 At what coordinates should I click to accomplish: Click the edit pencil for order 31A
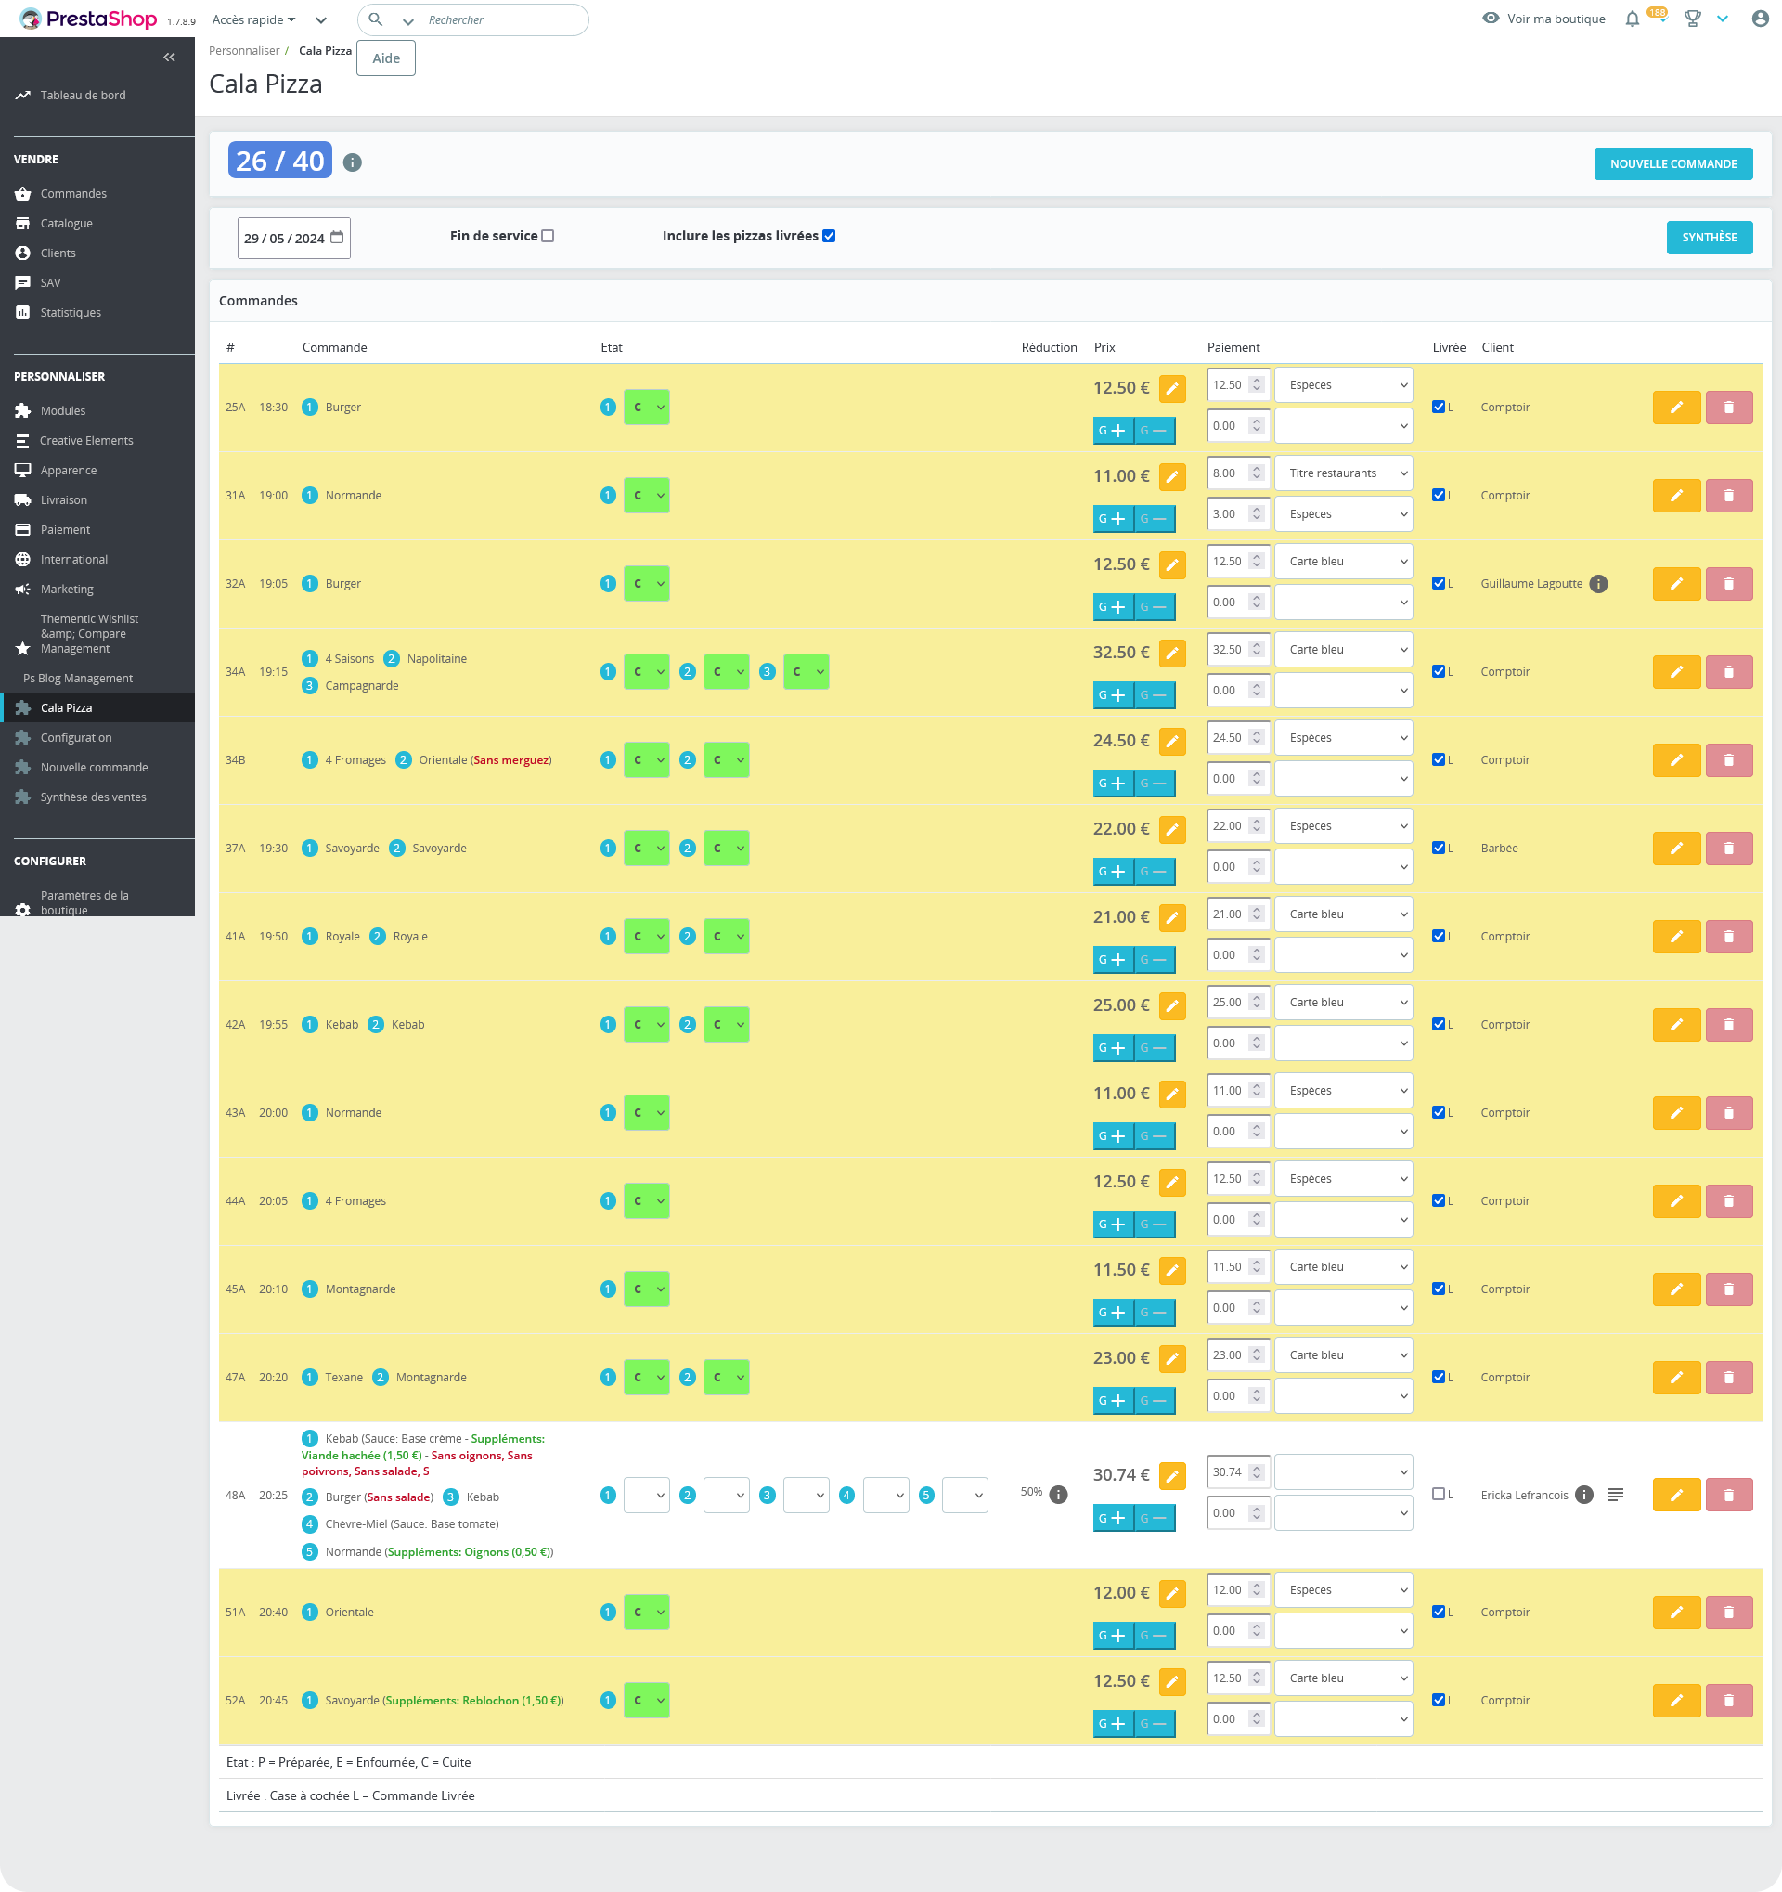(x=1676, y=496)
